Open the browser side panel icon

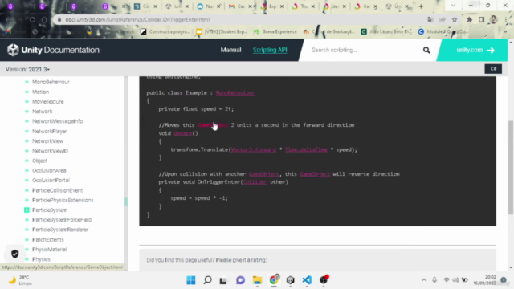click(481, 19)
